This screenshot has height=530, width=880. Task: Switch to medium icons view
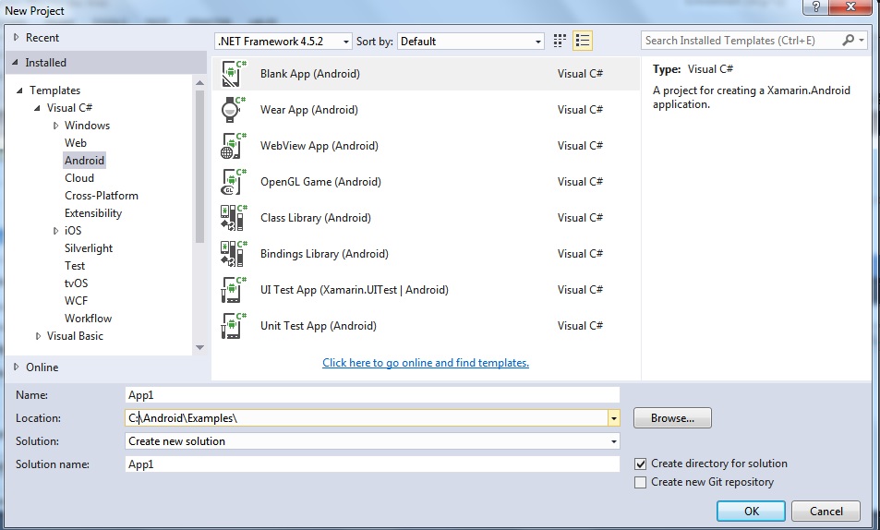tap(560, 41)
